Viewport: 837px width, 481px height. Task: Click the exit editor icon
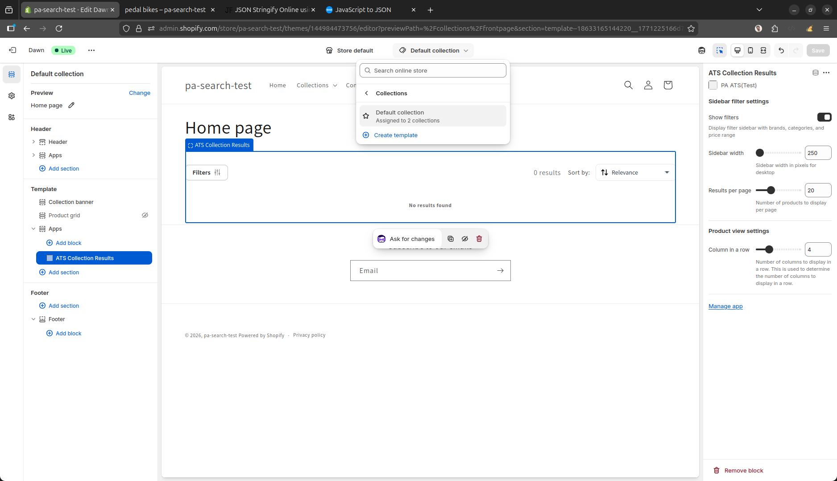point(12,50)
